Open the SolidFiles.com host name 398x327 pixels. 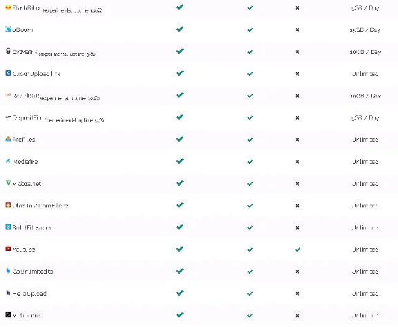pyautogui.click(x=32, y=227)
